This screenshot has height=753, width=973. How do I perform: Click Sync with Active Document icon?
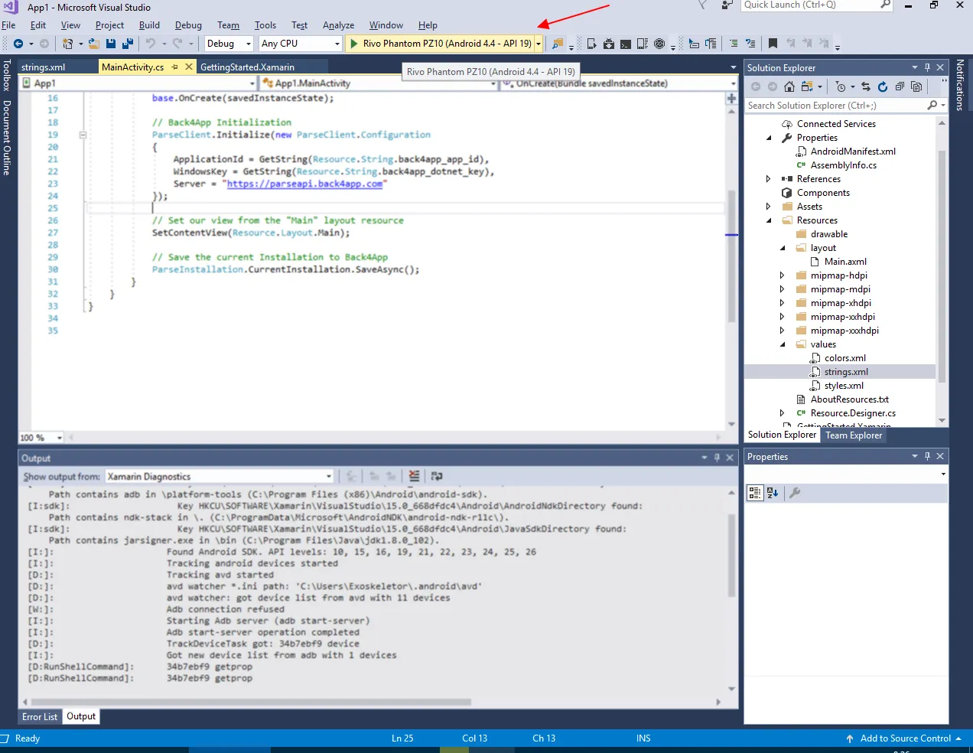point(866,86)
